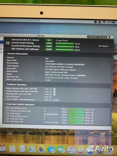This screenshot has width=117, height=156.
Task: Click the '173 Erase Count' row label
Action: [x=13, y=114]
